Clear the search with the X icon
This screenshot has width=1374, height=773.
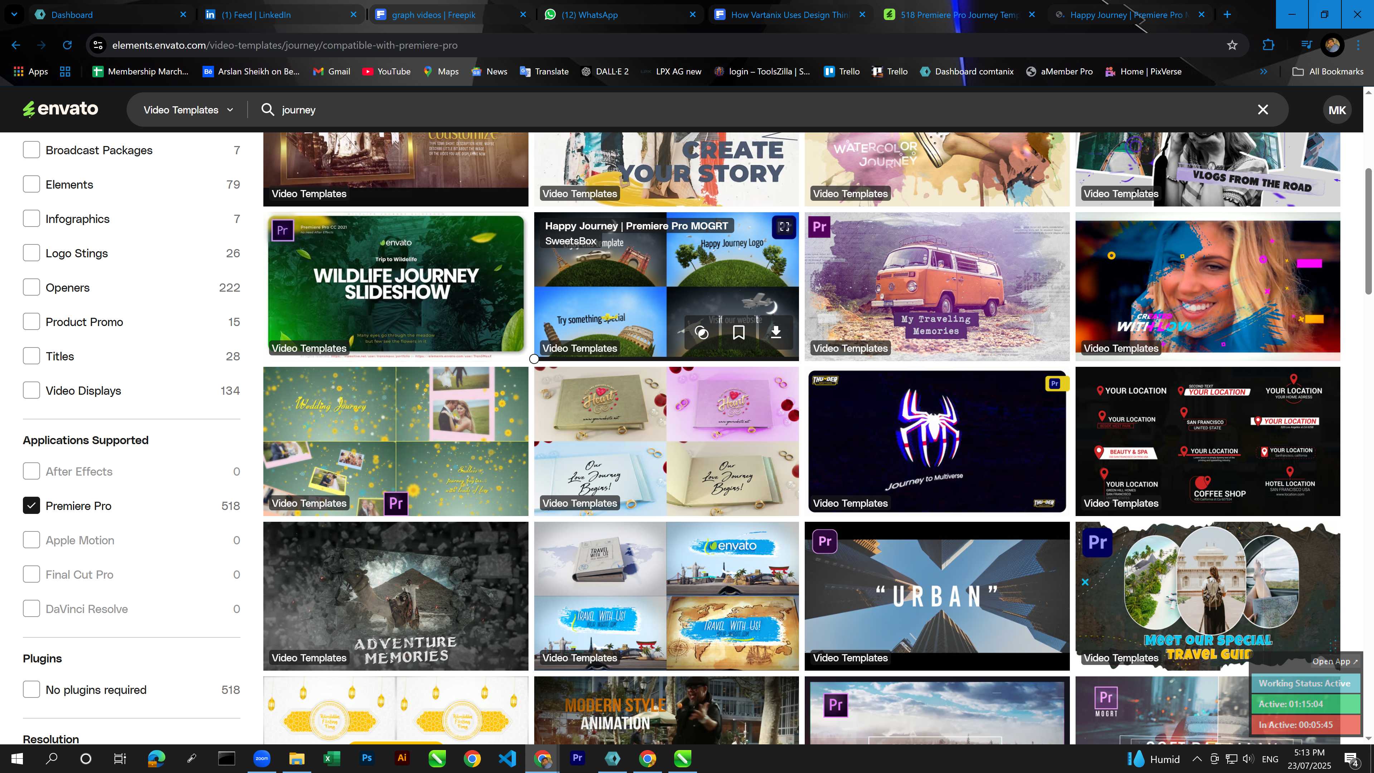1262,110
